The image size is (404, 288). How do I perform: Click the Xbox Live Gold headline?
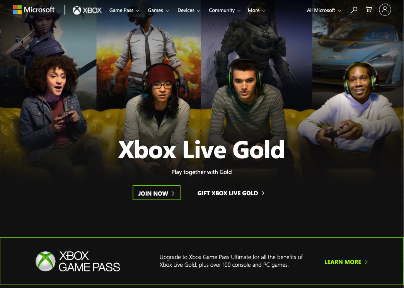pyautogui.click(x=201, y=150)
